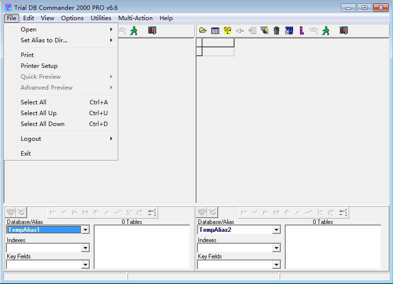Click next-record navigator button in TempAlias1 panel
The width and height of the screenshot is (393, 284).
pos(74,213)
